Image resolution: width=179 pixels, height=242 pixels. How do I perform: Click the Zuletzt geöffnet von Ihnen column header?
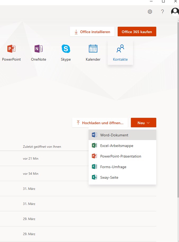coord(42,147)
